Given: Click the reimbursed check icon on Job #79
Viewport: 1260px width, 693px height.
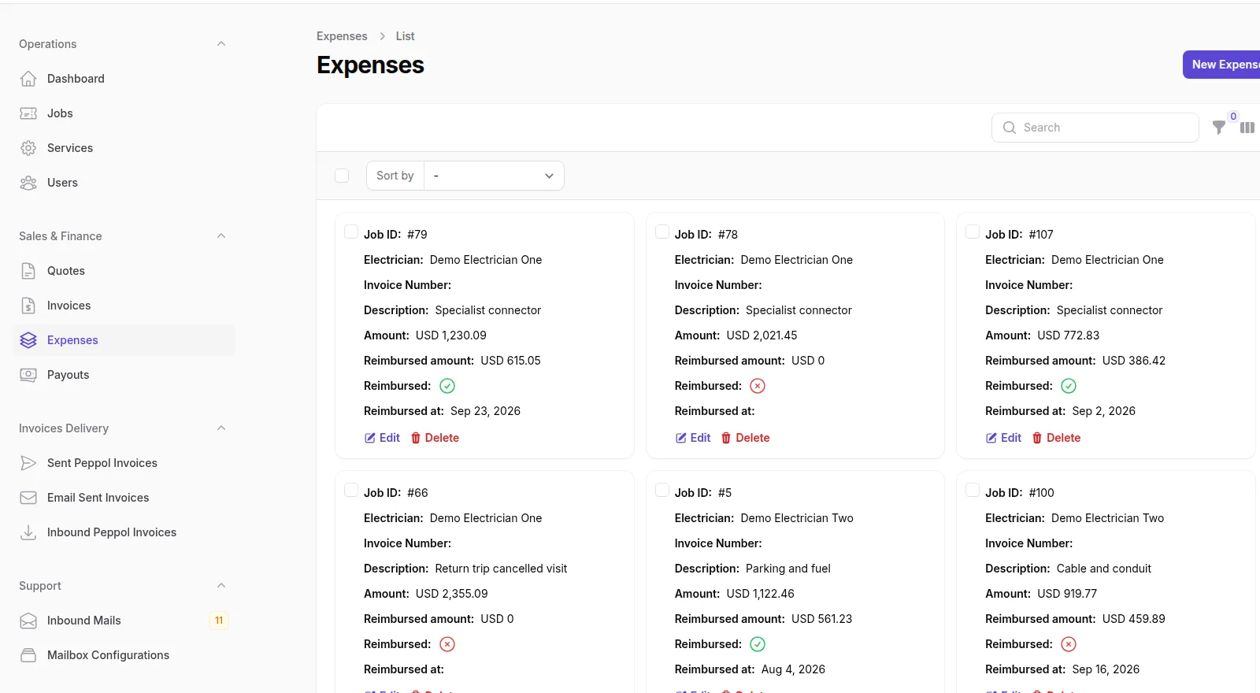Looking at the screenshot, I should coord(447,386).
